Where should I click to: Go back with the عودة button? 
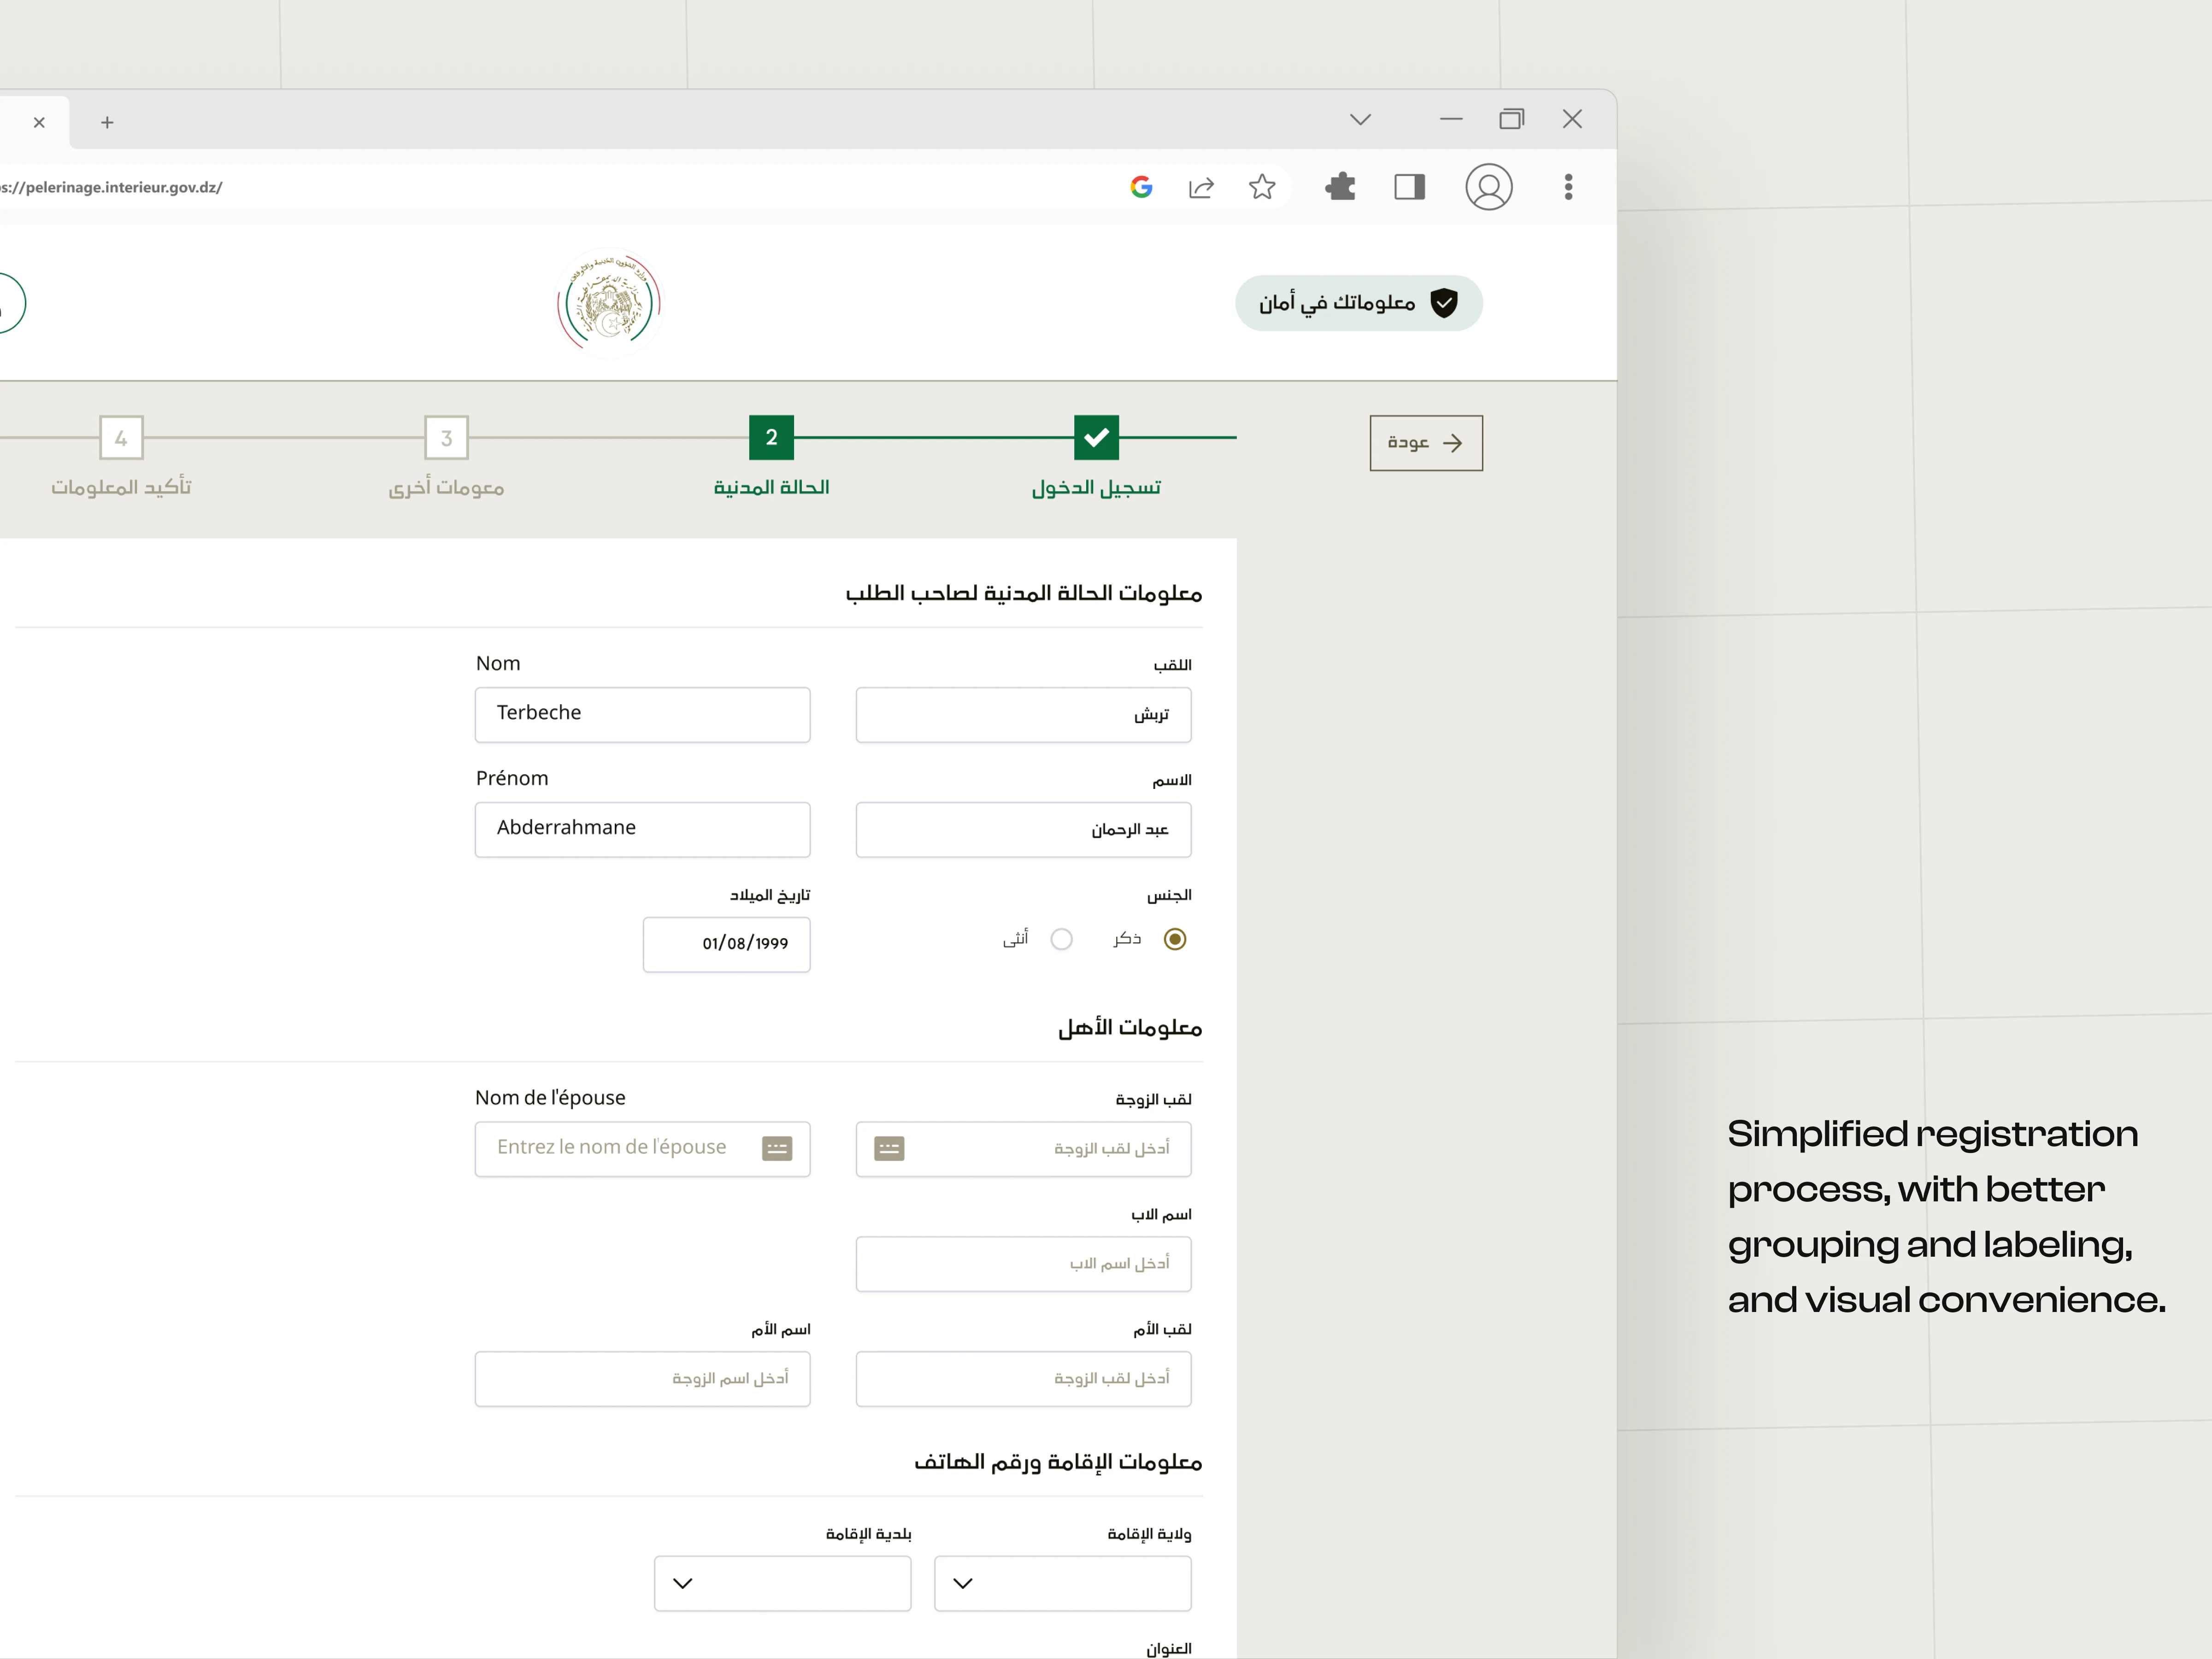(1426, 443)
